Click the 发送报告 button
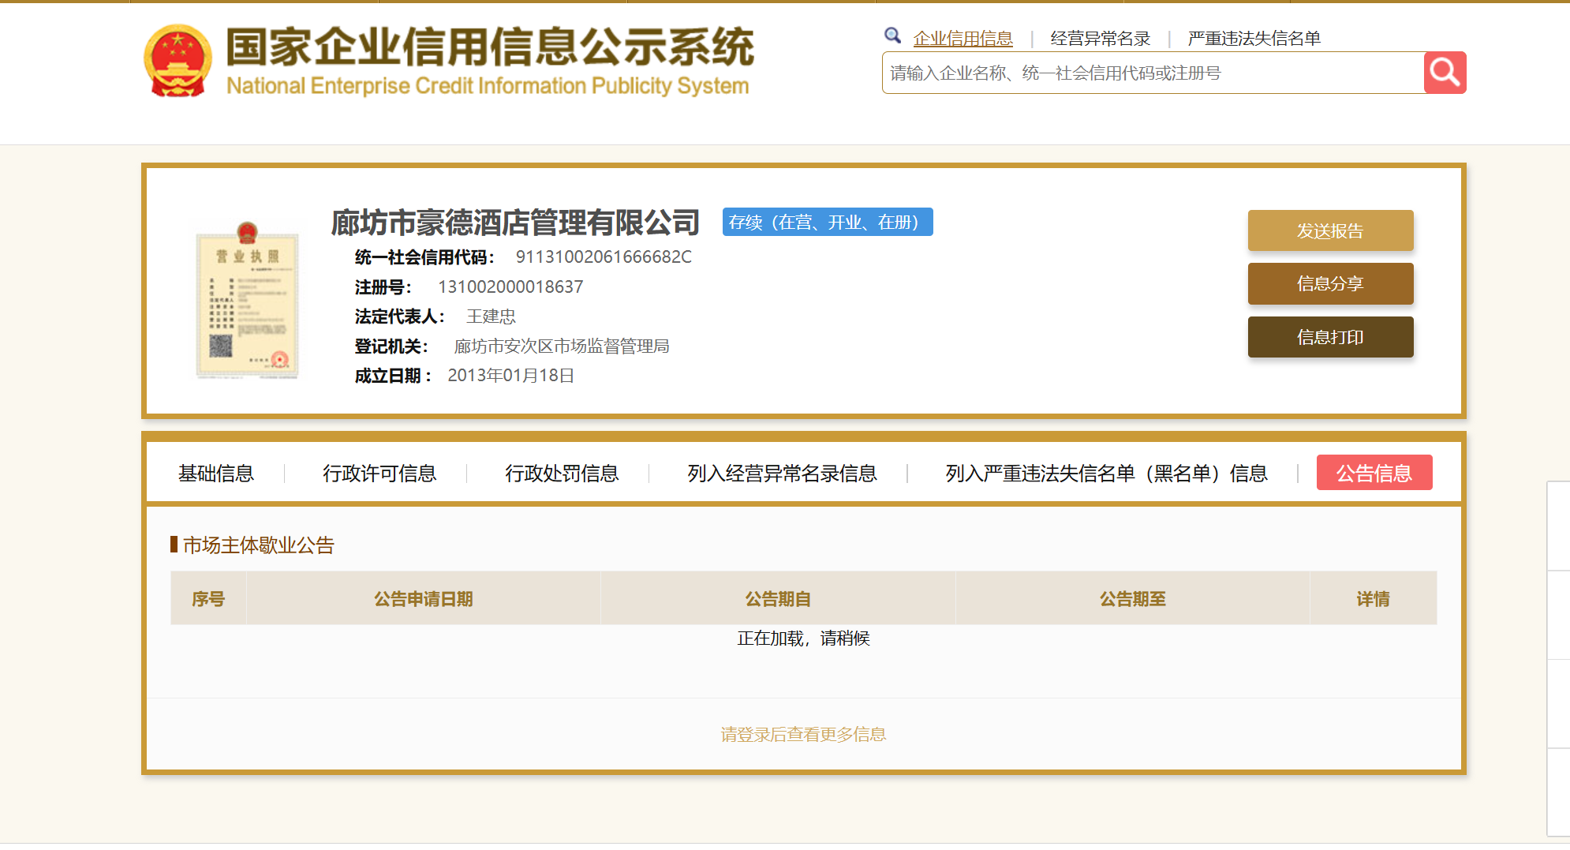This screenshot has height=850, width=1570. click(x=1330, y=230)
